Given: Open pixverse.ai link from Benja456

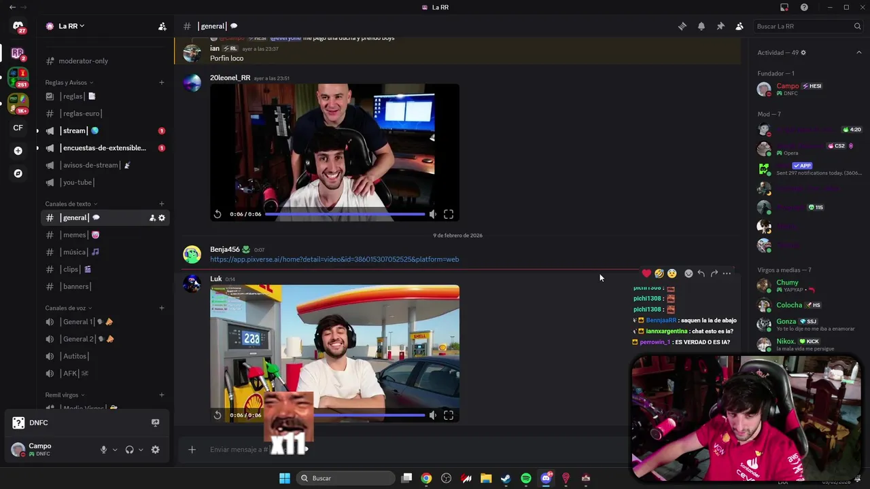Looking at the screenshot, I should (334, 259).
